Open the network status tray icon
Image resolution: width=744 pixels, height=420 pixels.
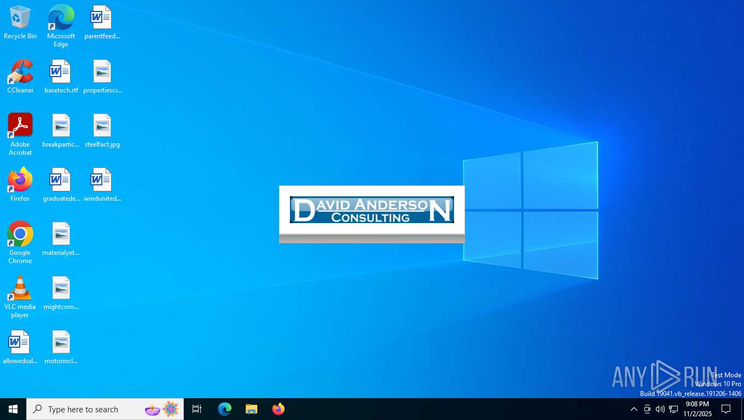tap(673, 409)
